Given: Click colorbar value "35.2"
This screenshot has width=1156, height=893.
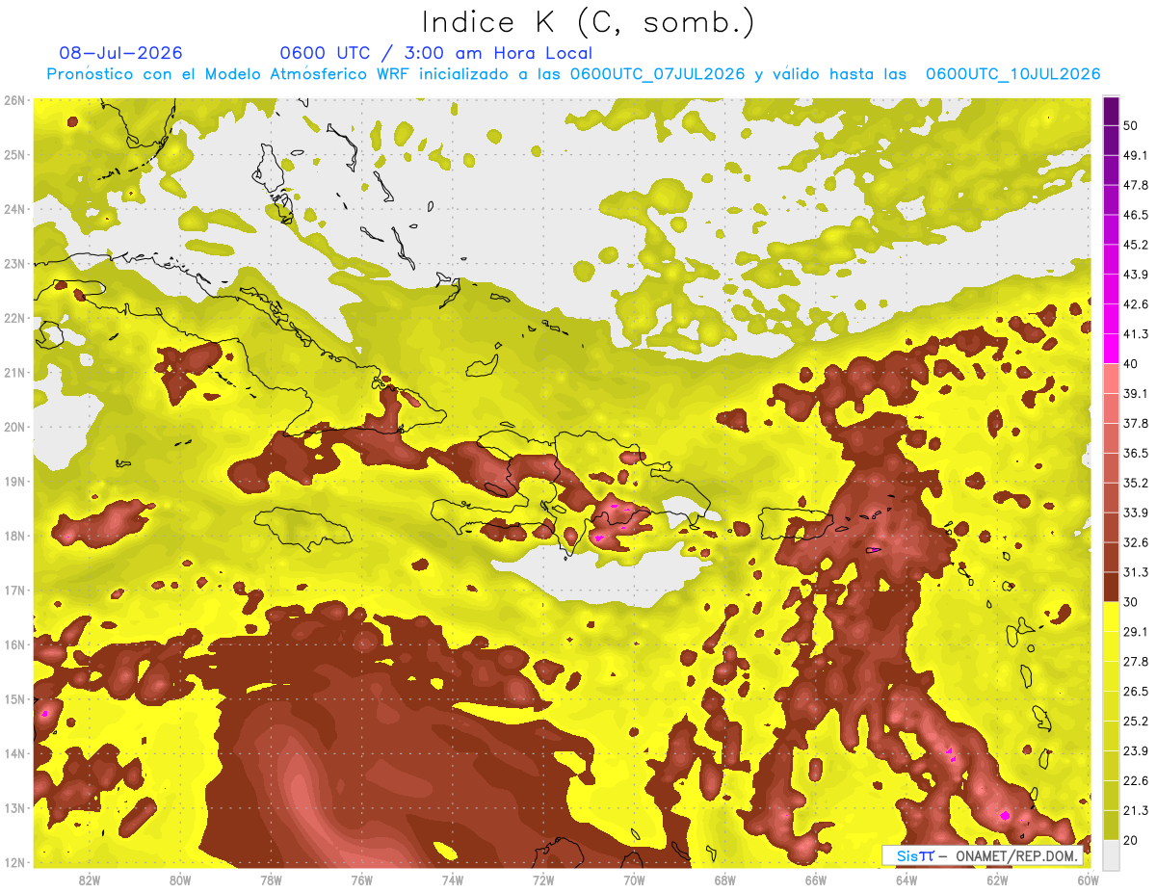Looking at the screenshot, I should pos(1135,483).
